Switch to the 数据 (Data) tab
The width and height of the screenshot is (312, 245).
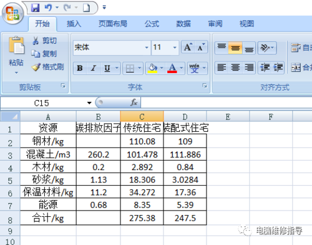[x=183, y=24]
